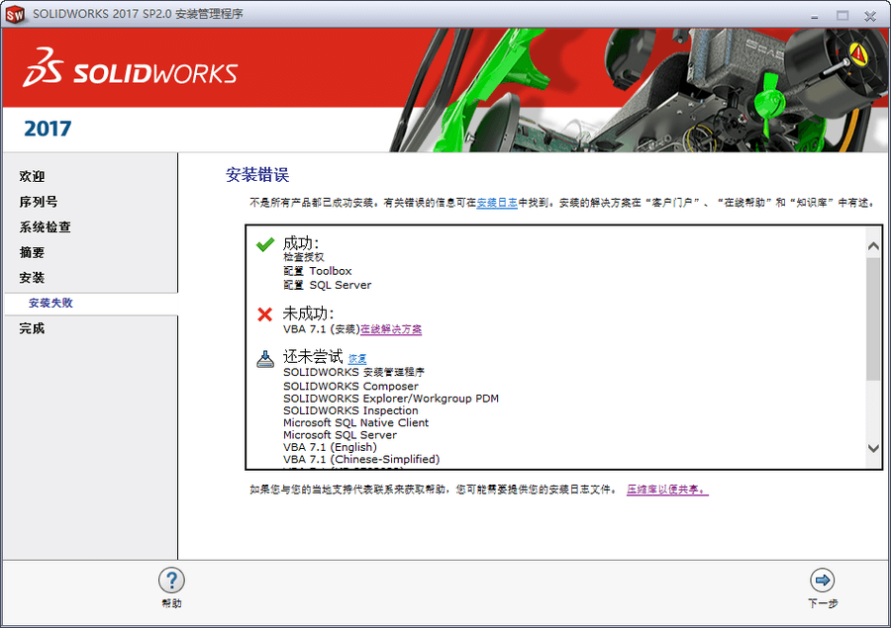Click the 恢复 link next to 还未尝试
Viewport: 891px width, 628px height.
coord(356,357)
